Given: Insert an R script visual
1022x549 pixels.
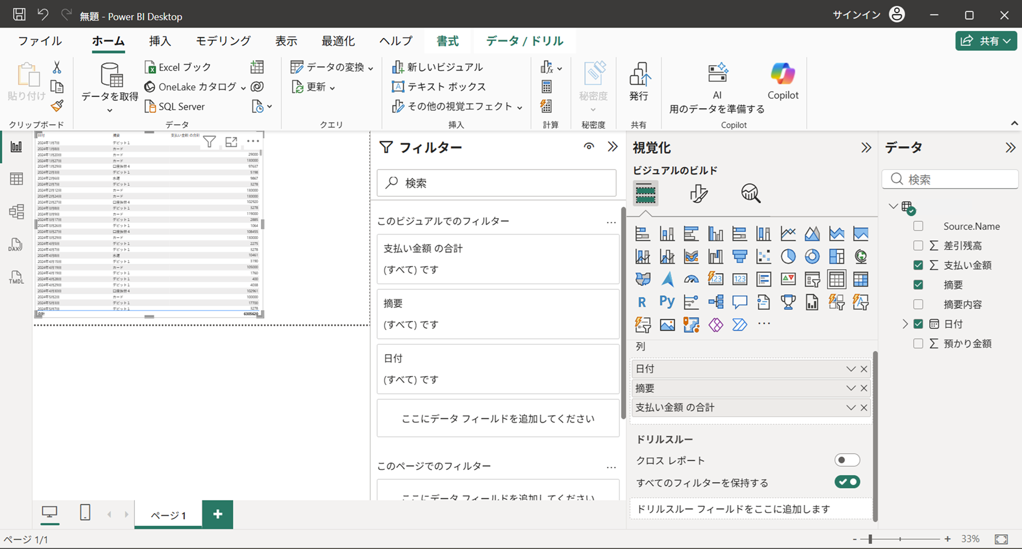Looking at the screenshot, I should 642,301.
